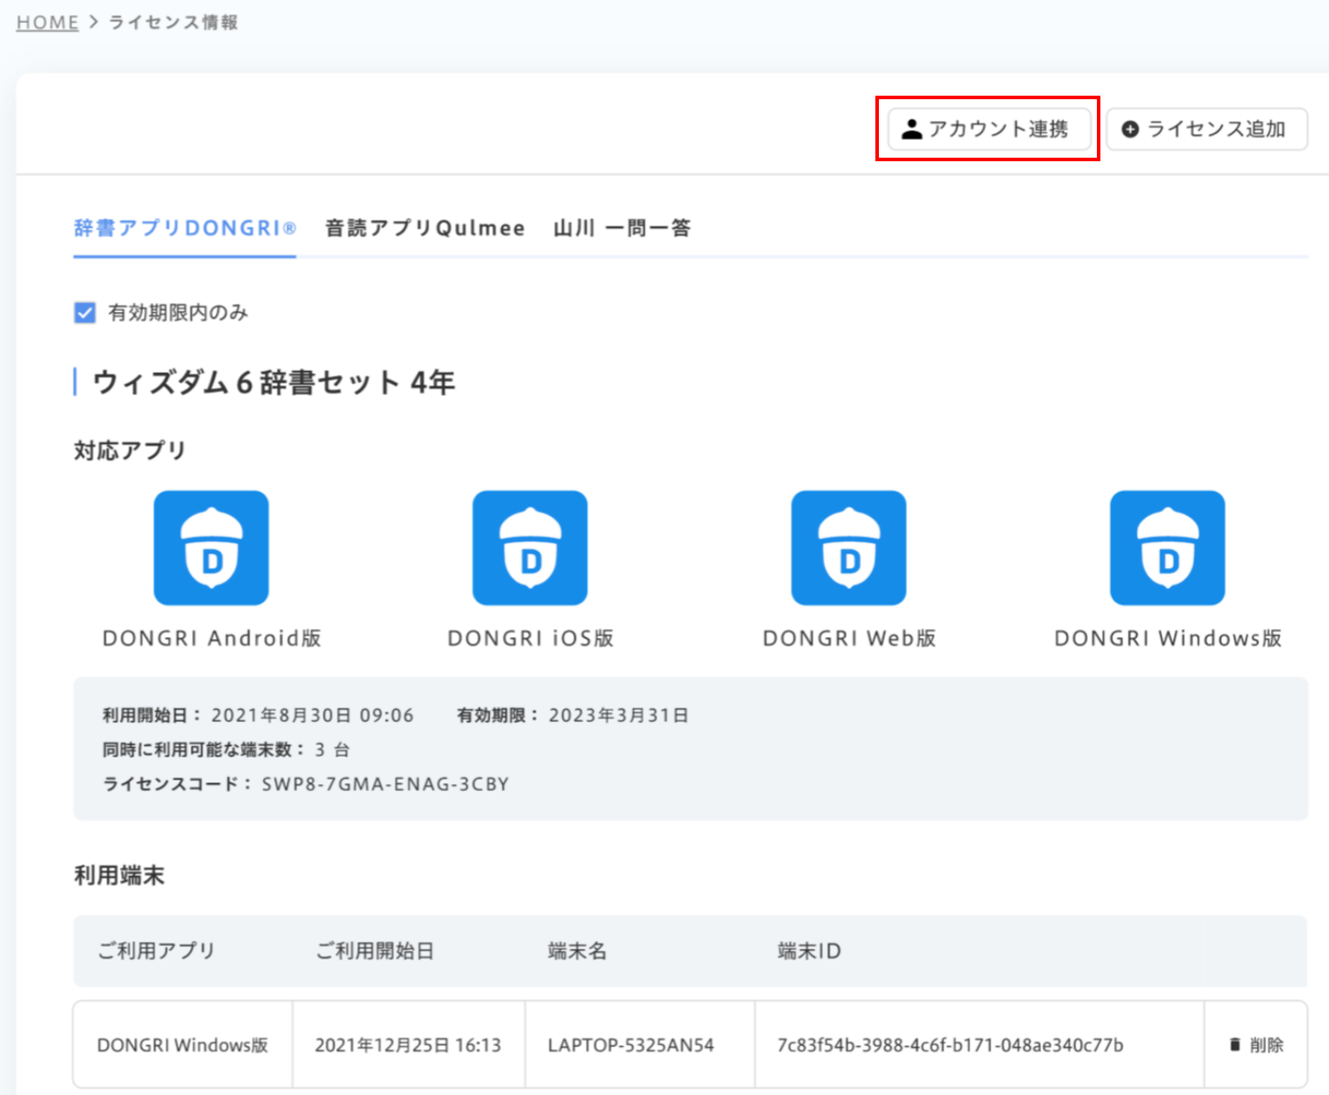Viewport: 1329px width, 1095px height.
Task: Switch to the 辞書アプリDONGRI tab
Action: tap(184, 229)
